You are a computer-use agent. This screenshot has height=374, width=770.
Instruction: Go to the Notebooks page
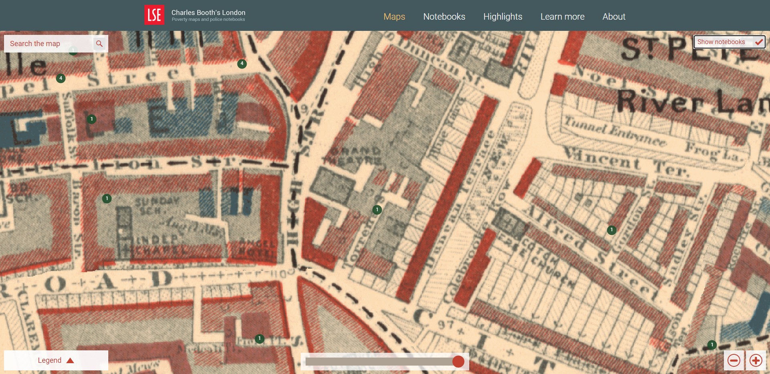coord(444,16)
